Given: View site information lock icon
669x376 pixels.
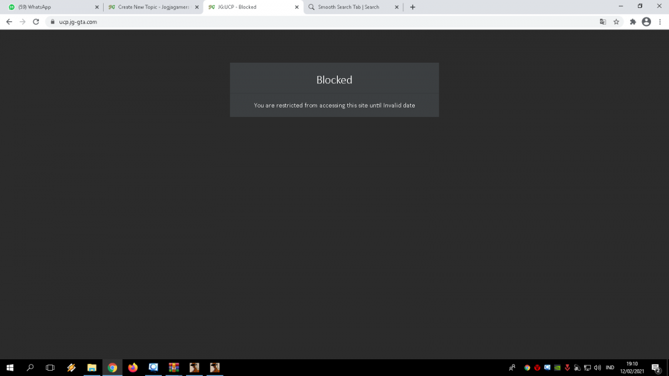Looking at the screenshot, I should tap(52, 22).
